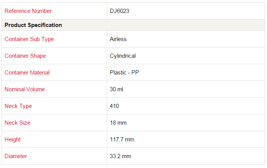Select the 18 mm value

pos(118,123)
